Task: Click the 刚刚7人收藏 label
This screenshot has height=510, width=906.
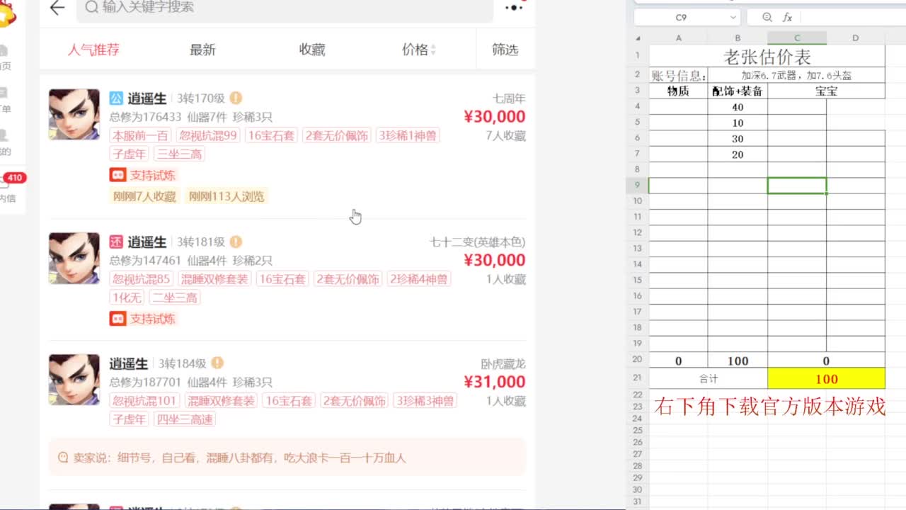Action: pyautogui.click(x=144, y=196)
